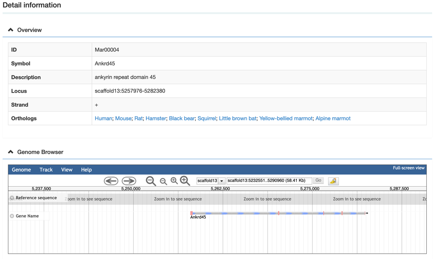The width and height of the screenshot is (434, 259).
Task: Open the View menu
Action: tap(67, 170)
